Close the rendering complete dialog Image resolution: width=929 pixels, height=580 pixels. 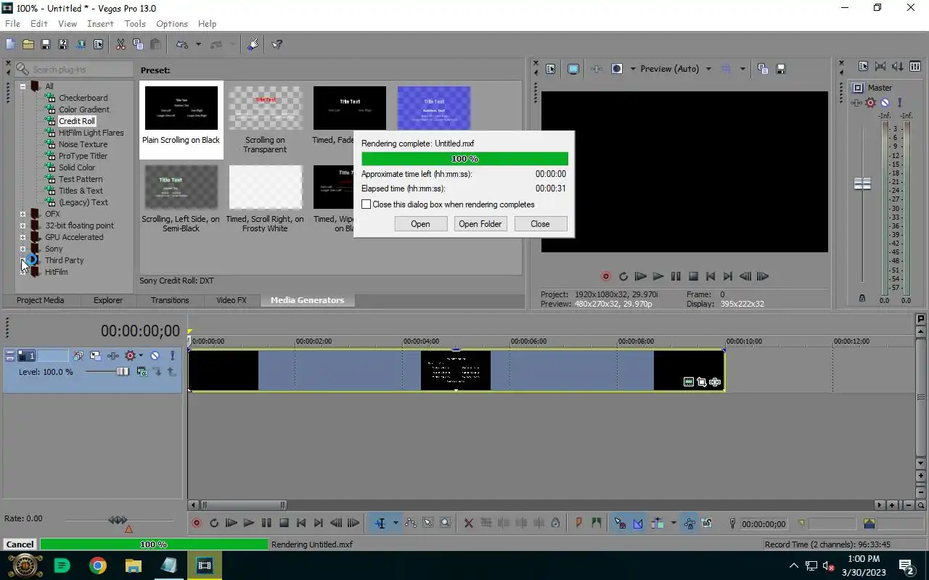540,224
